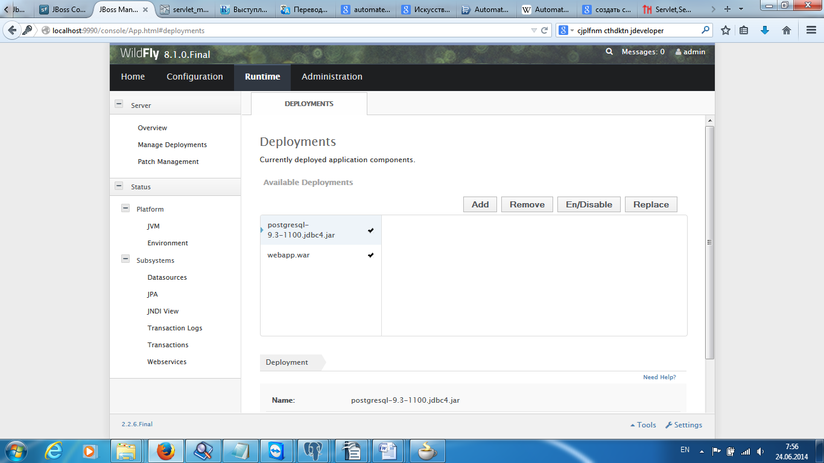The height and width of the screenshot is (463, 824).
Task: Go to the browser home page icon
Action: tap(786, 30)
